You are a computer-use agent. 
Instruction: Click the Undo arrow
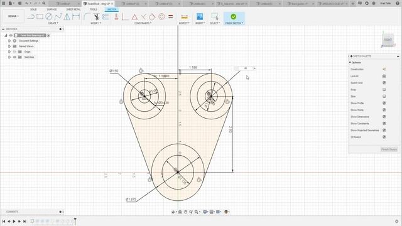tap(26, 3)
